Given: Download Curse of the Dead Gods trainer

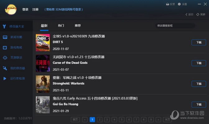Looking at the screenshot, I should (199, 63).
